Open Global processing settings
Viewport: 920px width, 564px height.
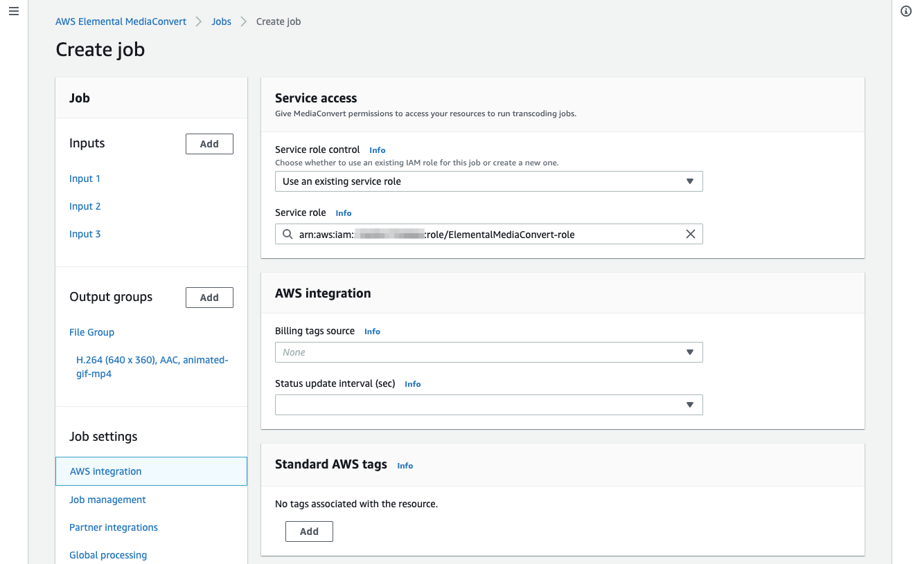(108, 555)
